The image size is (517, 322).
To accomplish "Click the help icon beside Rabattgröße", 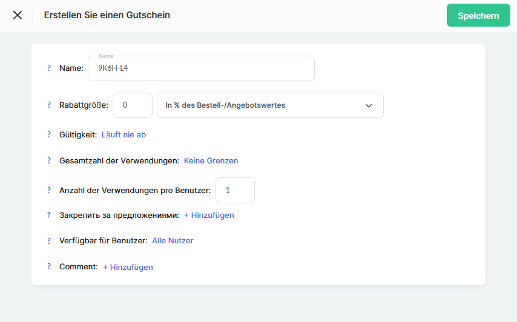I will 49,105.
